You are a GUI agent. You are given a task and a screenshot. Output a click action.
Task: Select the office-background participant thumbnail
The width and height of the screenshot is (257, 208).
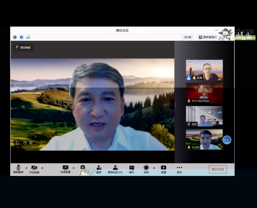pyautogui.click(x=204, y=116)
